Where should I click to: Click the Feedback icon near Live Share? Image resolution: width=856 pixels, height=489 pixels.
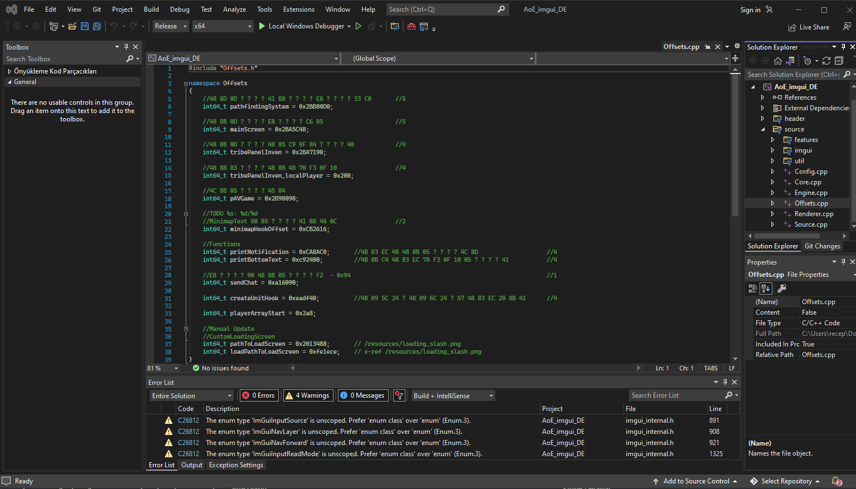pos(847,26)
